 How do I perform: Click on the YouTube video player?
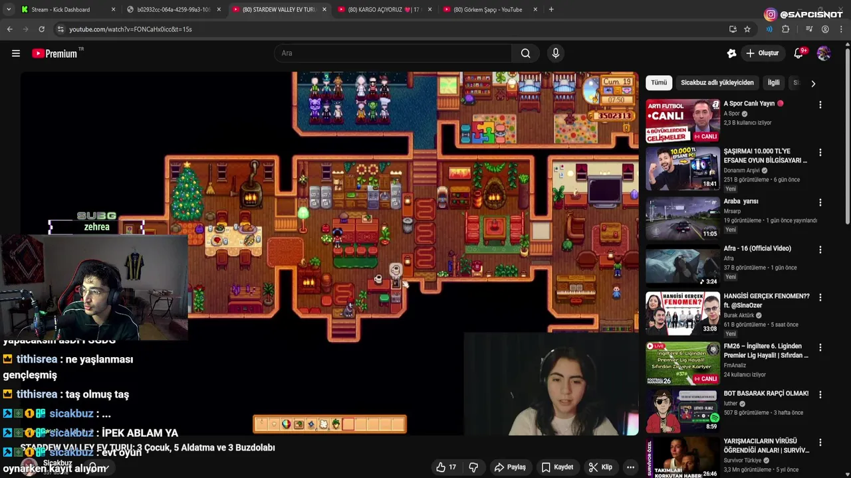click(x=329, y=254)
